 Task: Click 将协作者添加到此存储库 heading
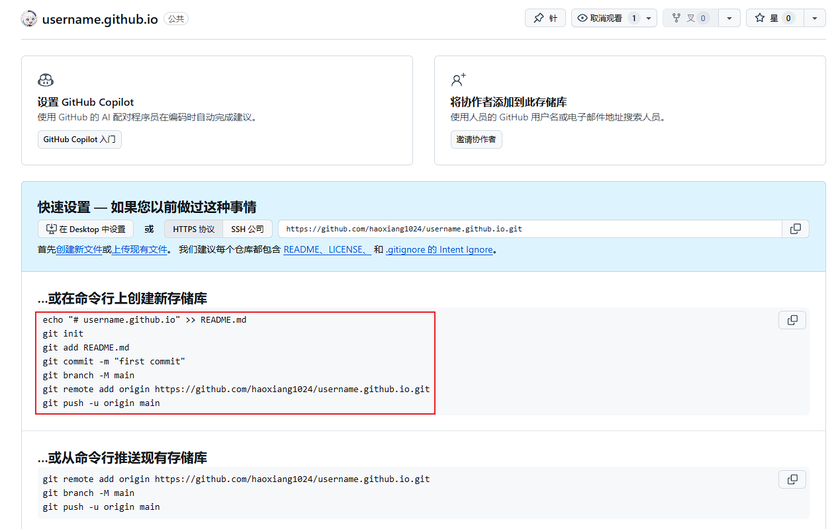tap(509, 102)
